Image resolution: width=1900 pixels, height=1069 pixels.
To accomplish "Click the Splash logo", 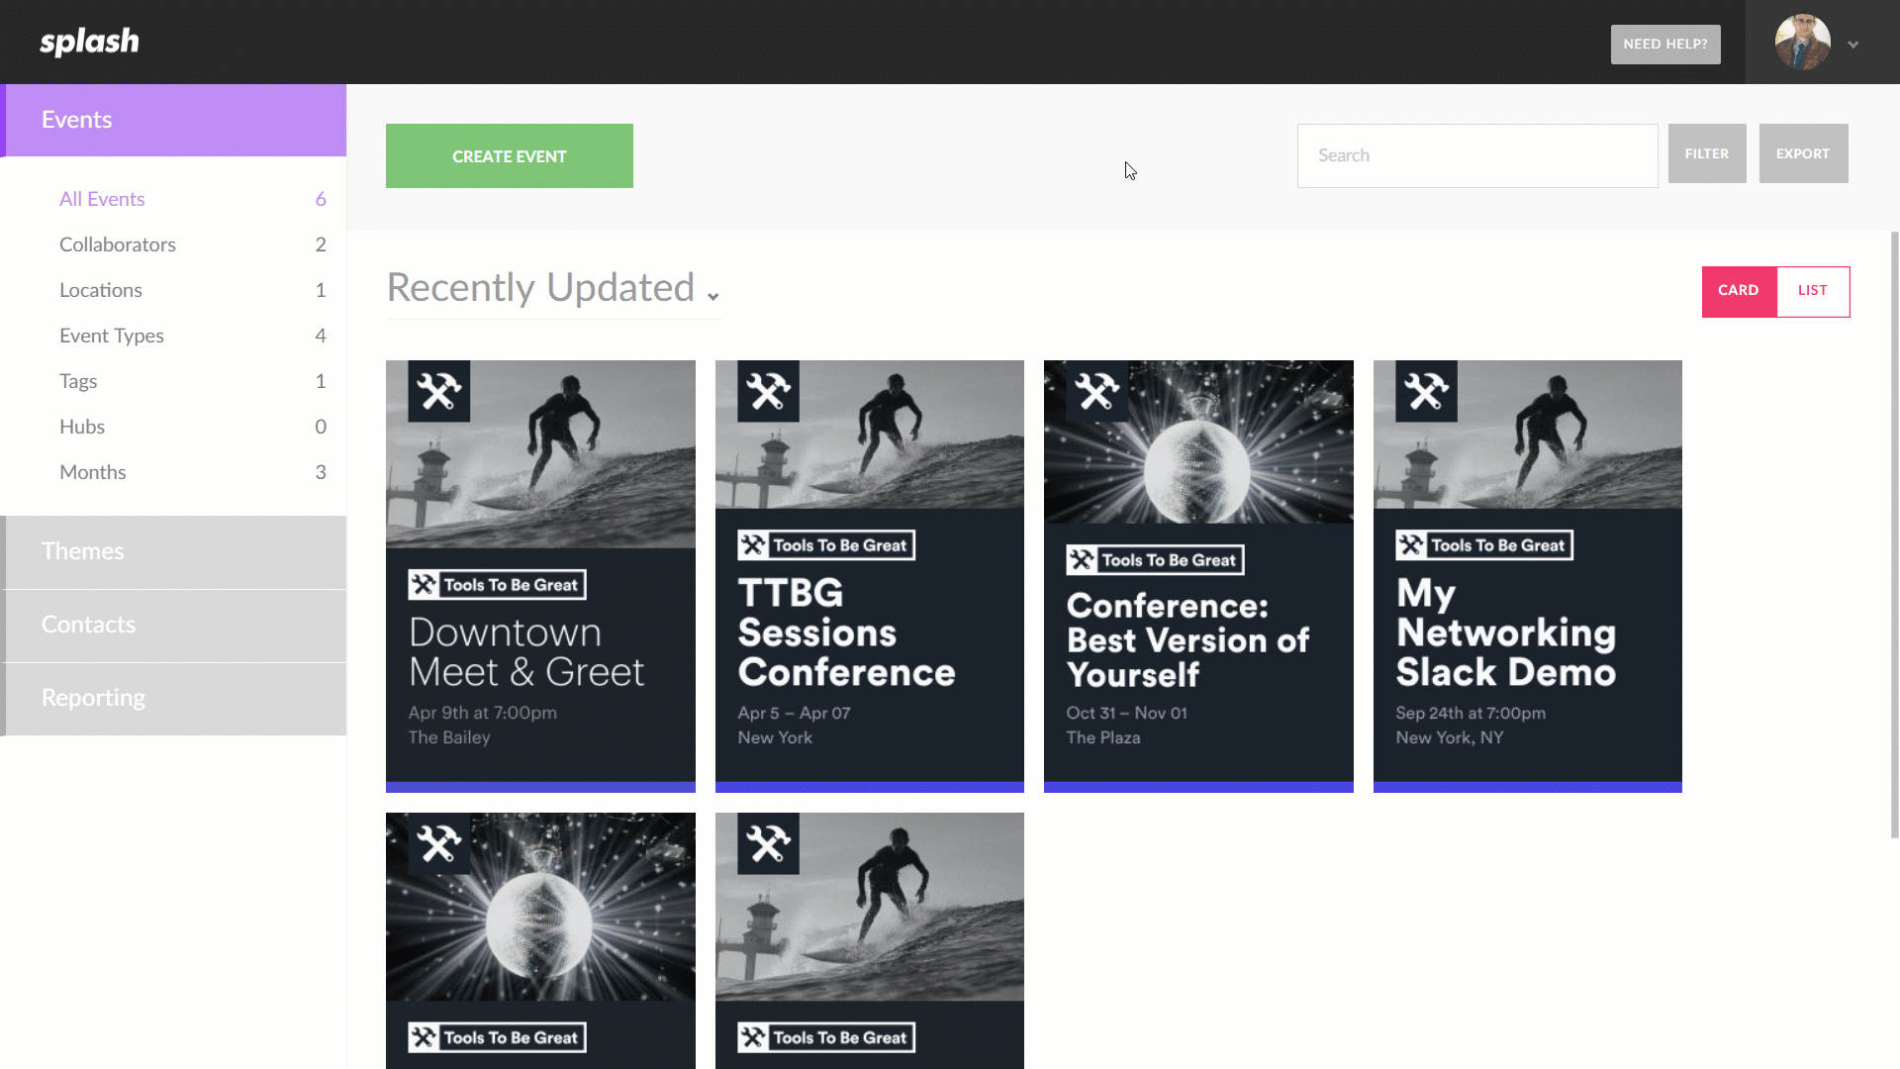I will 89,42.
